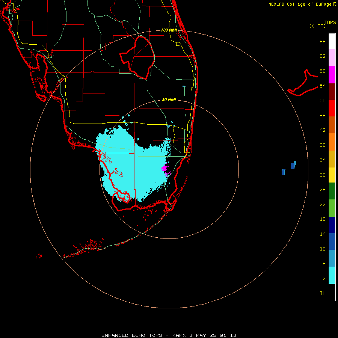Click the 3 MAY 25 01:13 timestamp
338x338 pixels.
click(213, 335)
